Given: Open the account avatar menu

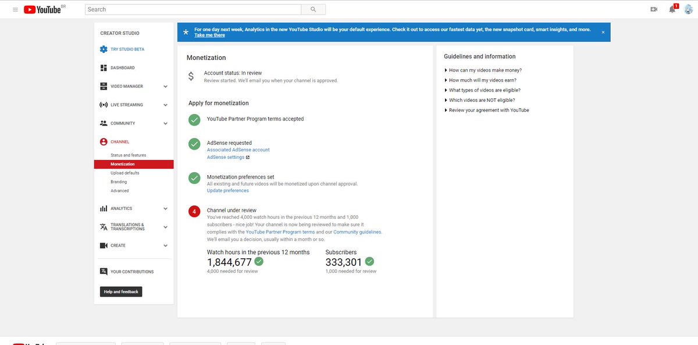Looking at the screenshot, I should tap(688, 9).
